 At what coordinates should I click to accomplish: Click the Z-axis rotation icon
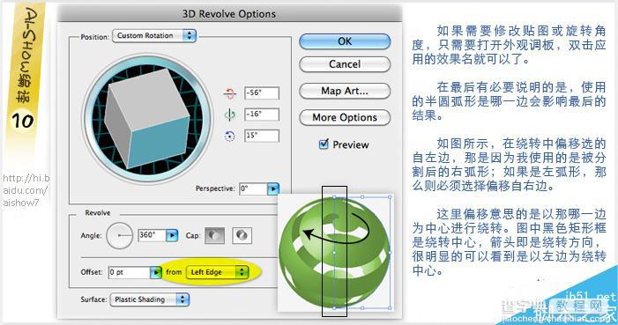point(229,136)
